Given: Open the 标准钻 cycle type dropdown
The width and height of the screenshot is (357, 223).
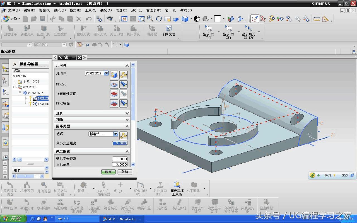Looking at the screenshot, I should 115,134.
